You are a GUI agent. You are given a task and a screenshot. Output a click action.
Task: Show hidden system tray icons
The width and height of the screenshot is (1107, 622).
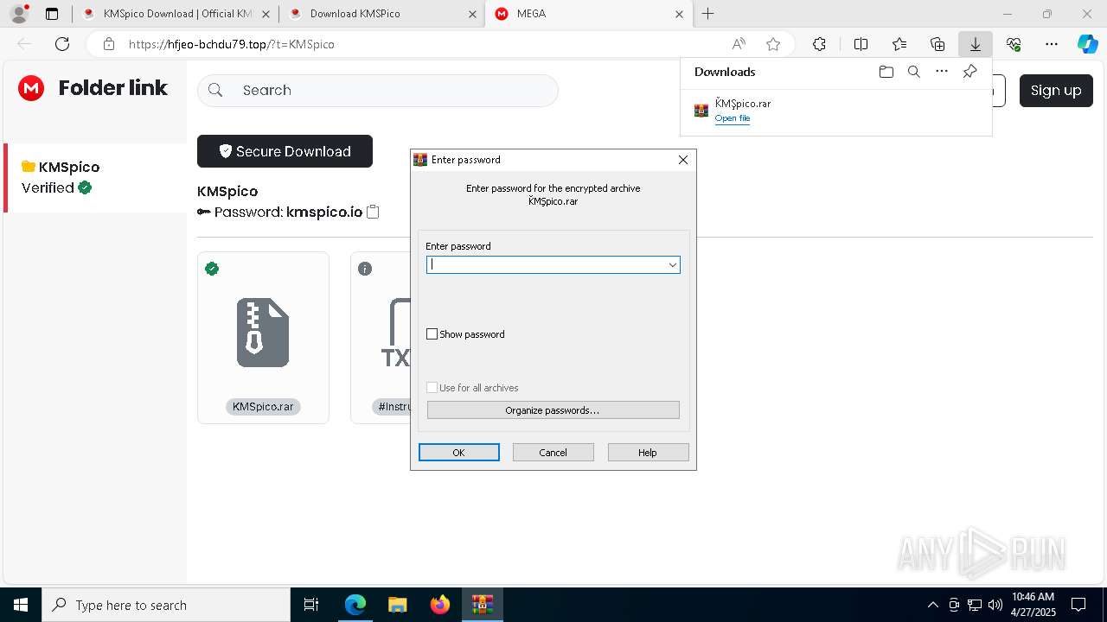coord(932,605)
